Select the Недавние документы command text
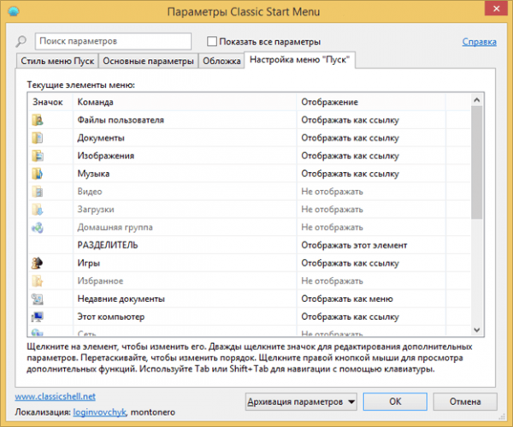The height and width of the screenshot is (427, 513). click(121, 299)
